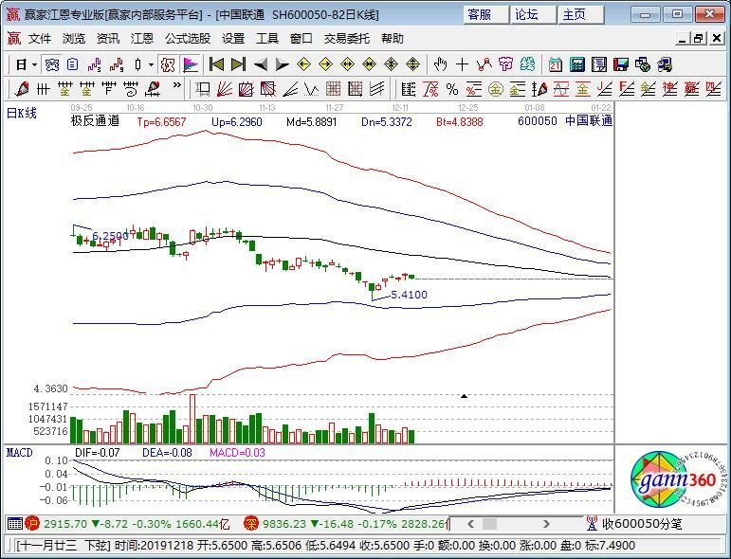Click the square ruler measure icon
Viewport: 731px width, 559px height.
(x=203, y=89)
